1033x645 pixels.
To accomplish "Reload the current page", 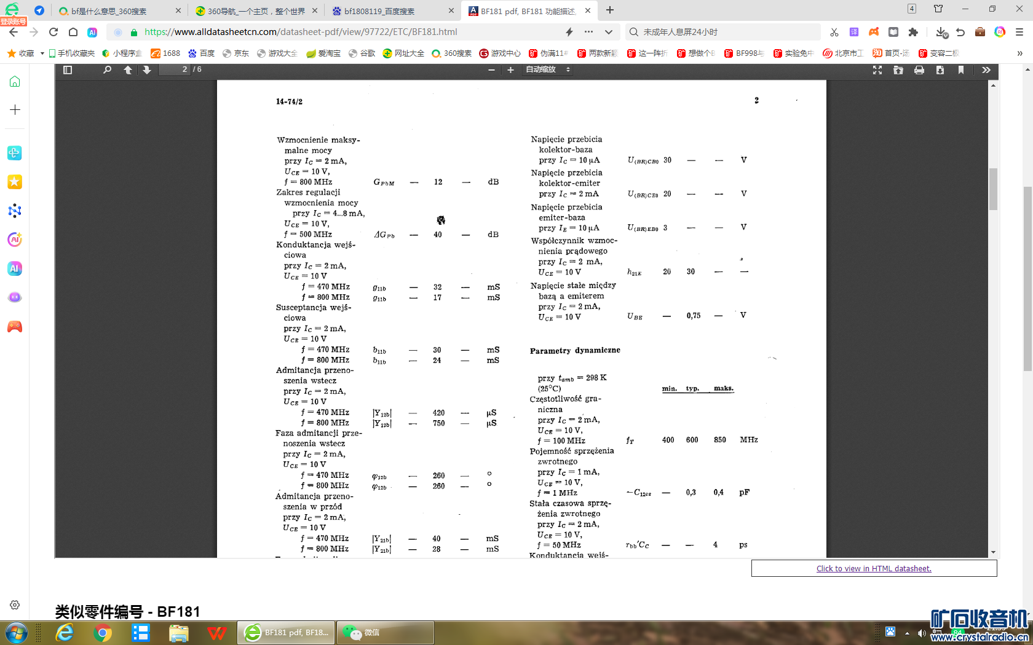I will pos(53,32).
